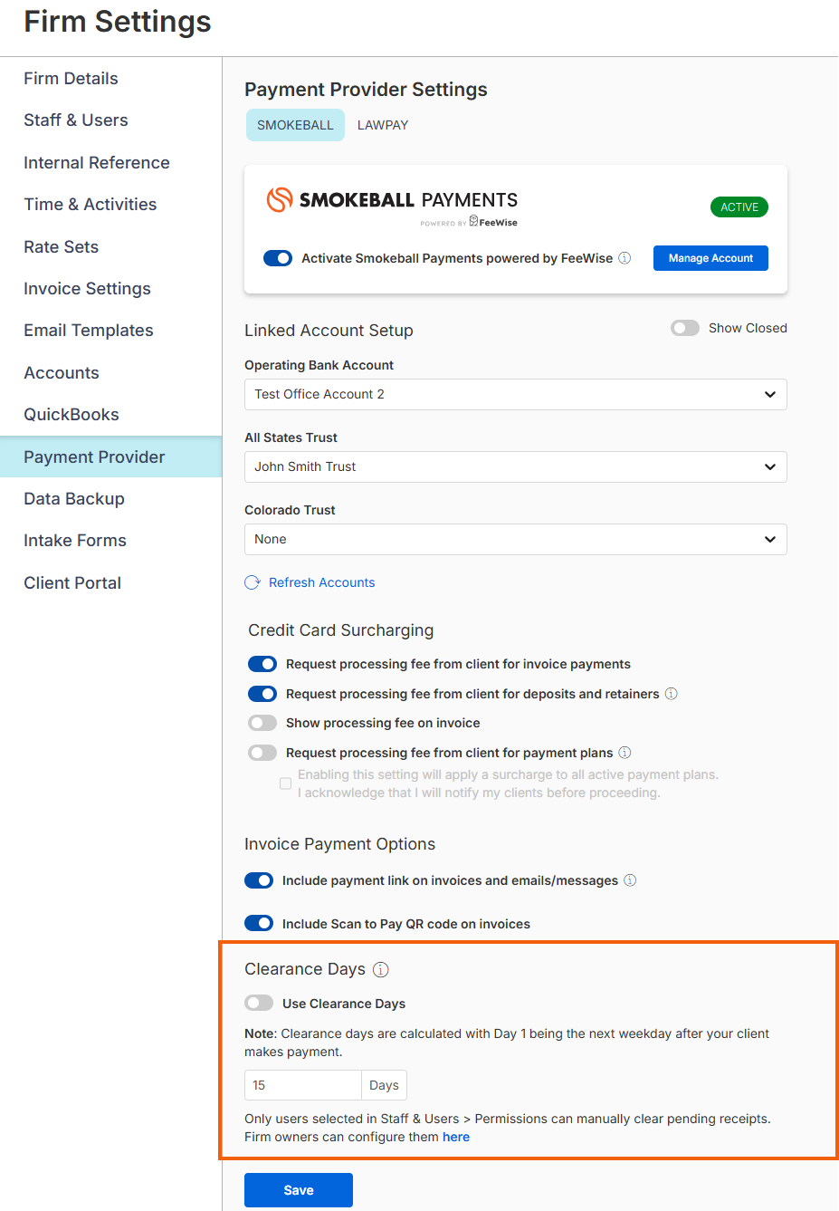Toggle processing fee for invoice payments
This screenshot has width=839, height=1211.
(262, 664)
